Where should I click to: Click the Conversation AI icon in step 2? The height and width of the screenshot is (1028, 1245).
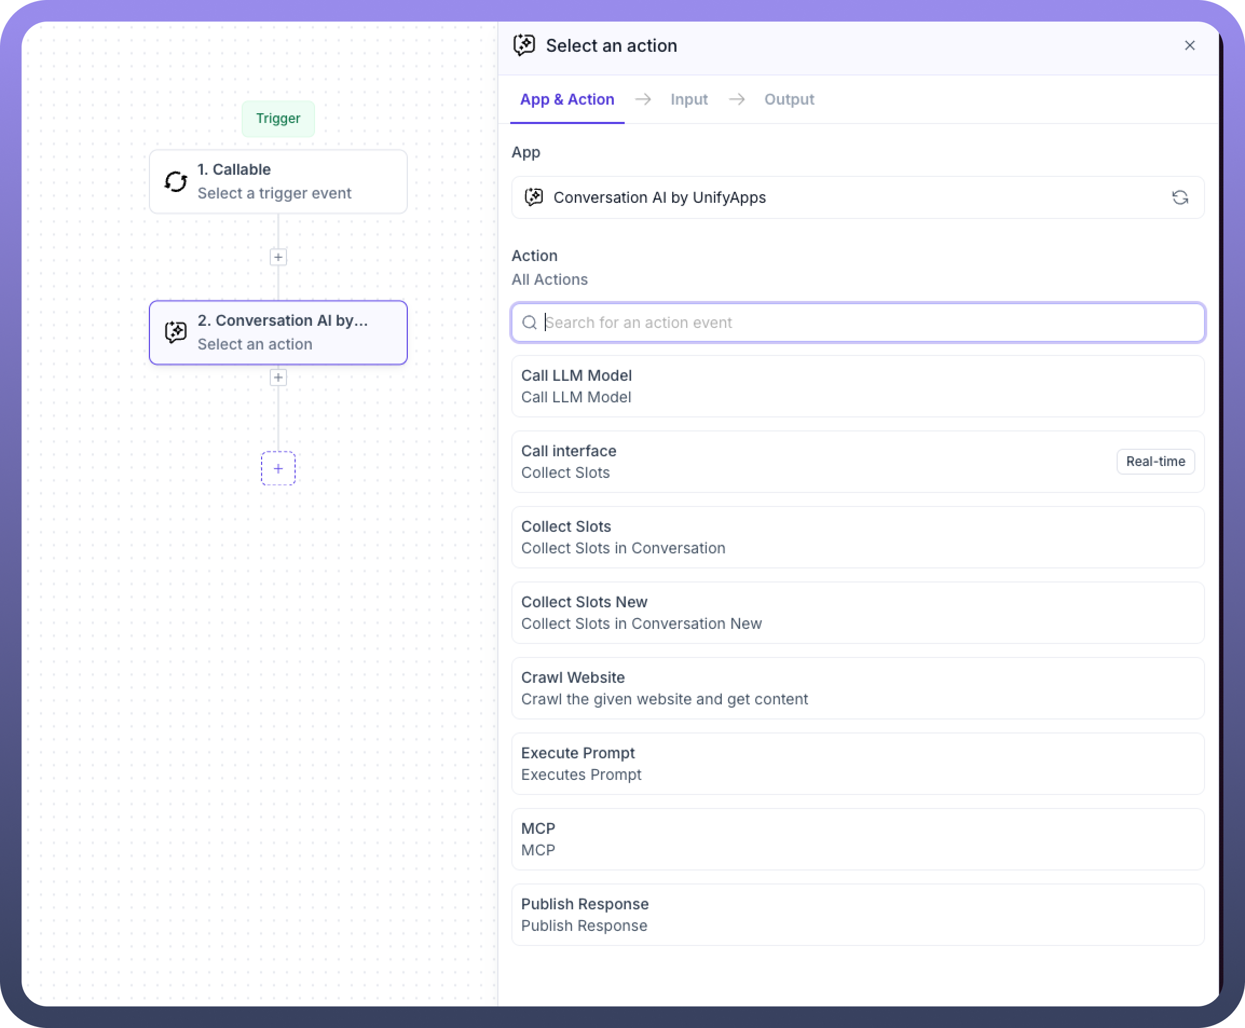(x=176, y=332)
